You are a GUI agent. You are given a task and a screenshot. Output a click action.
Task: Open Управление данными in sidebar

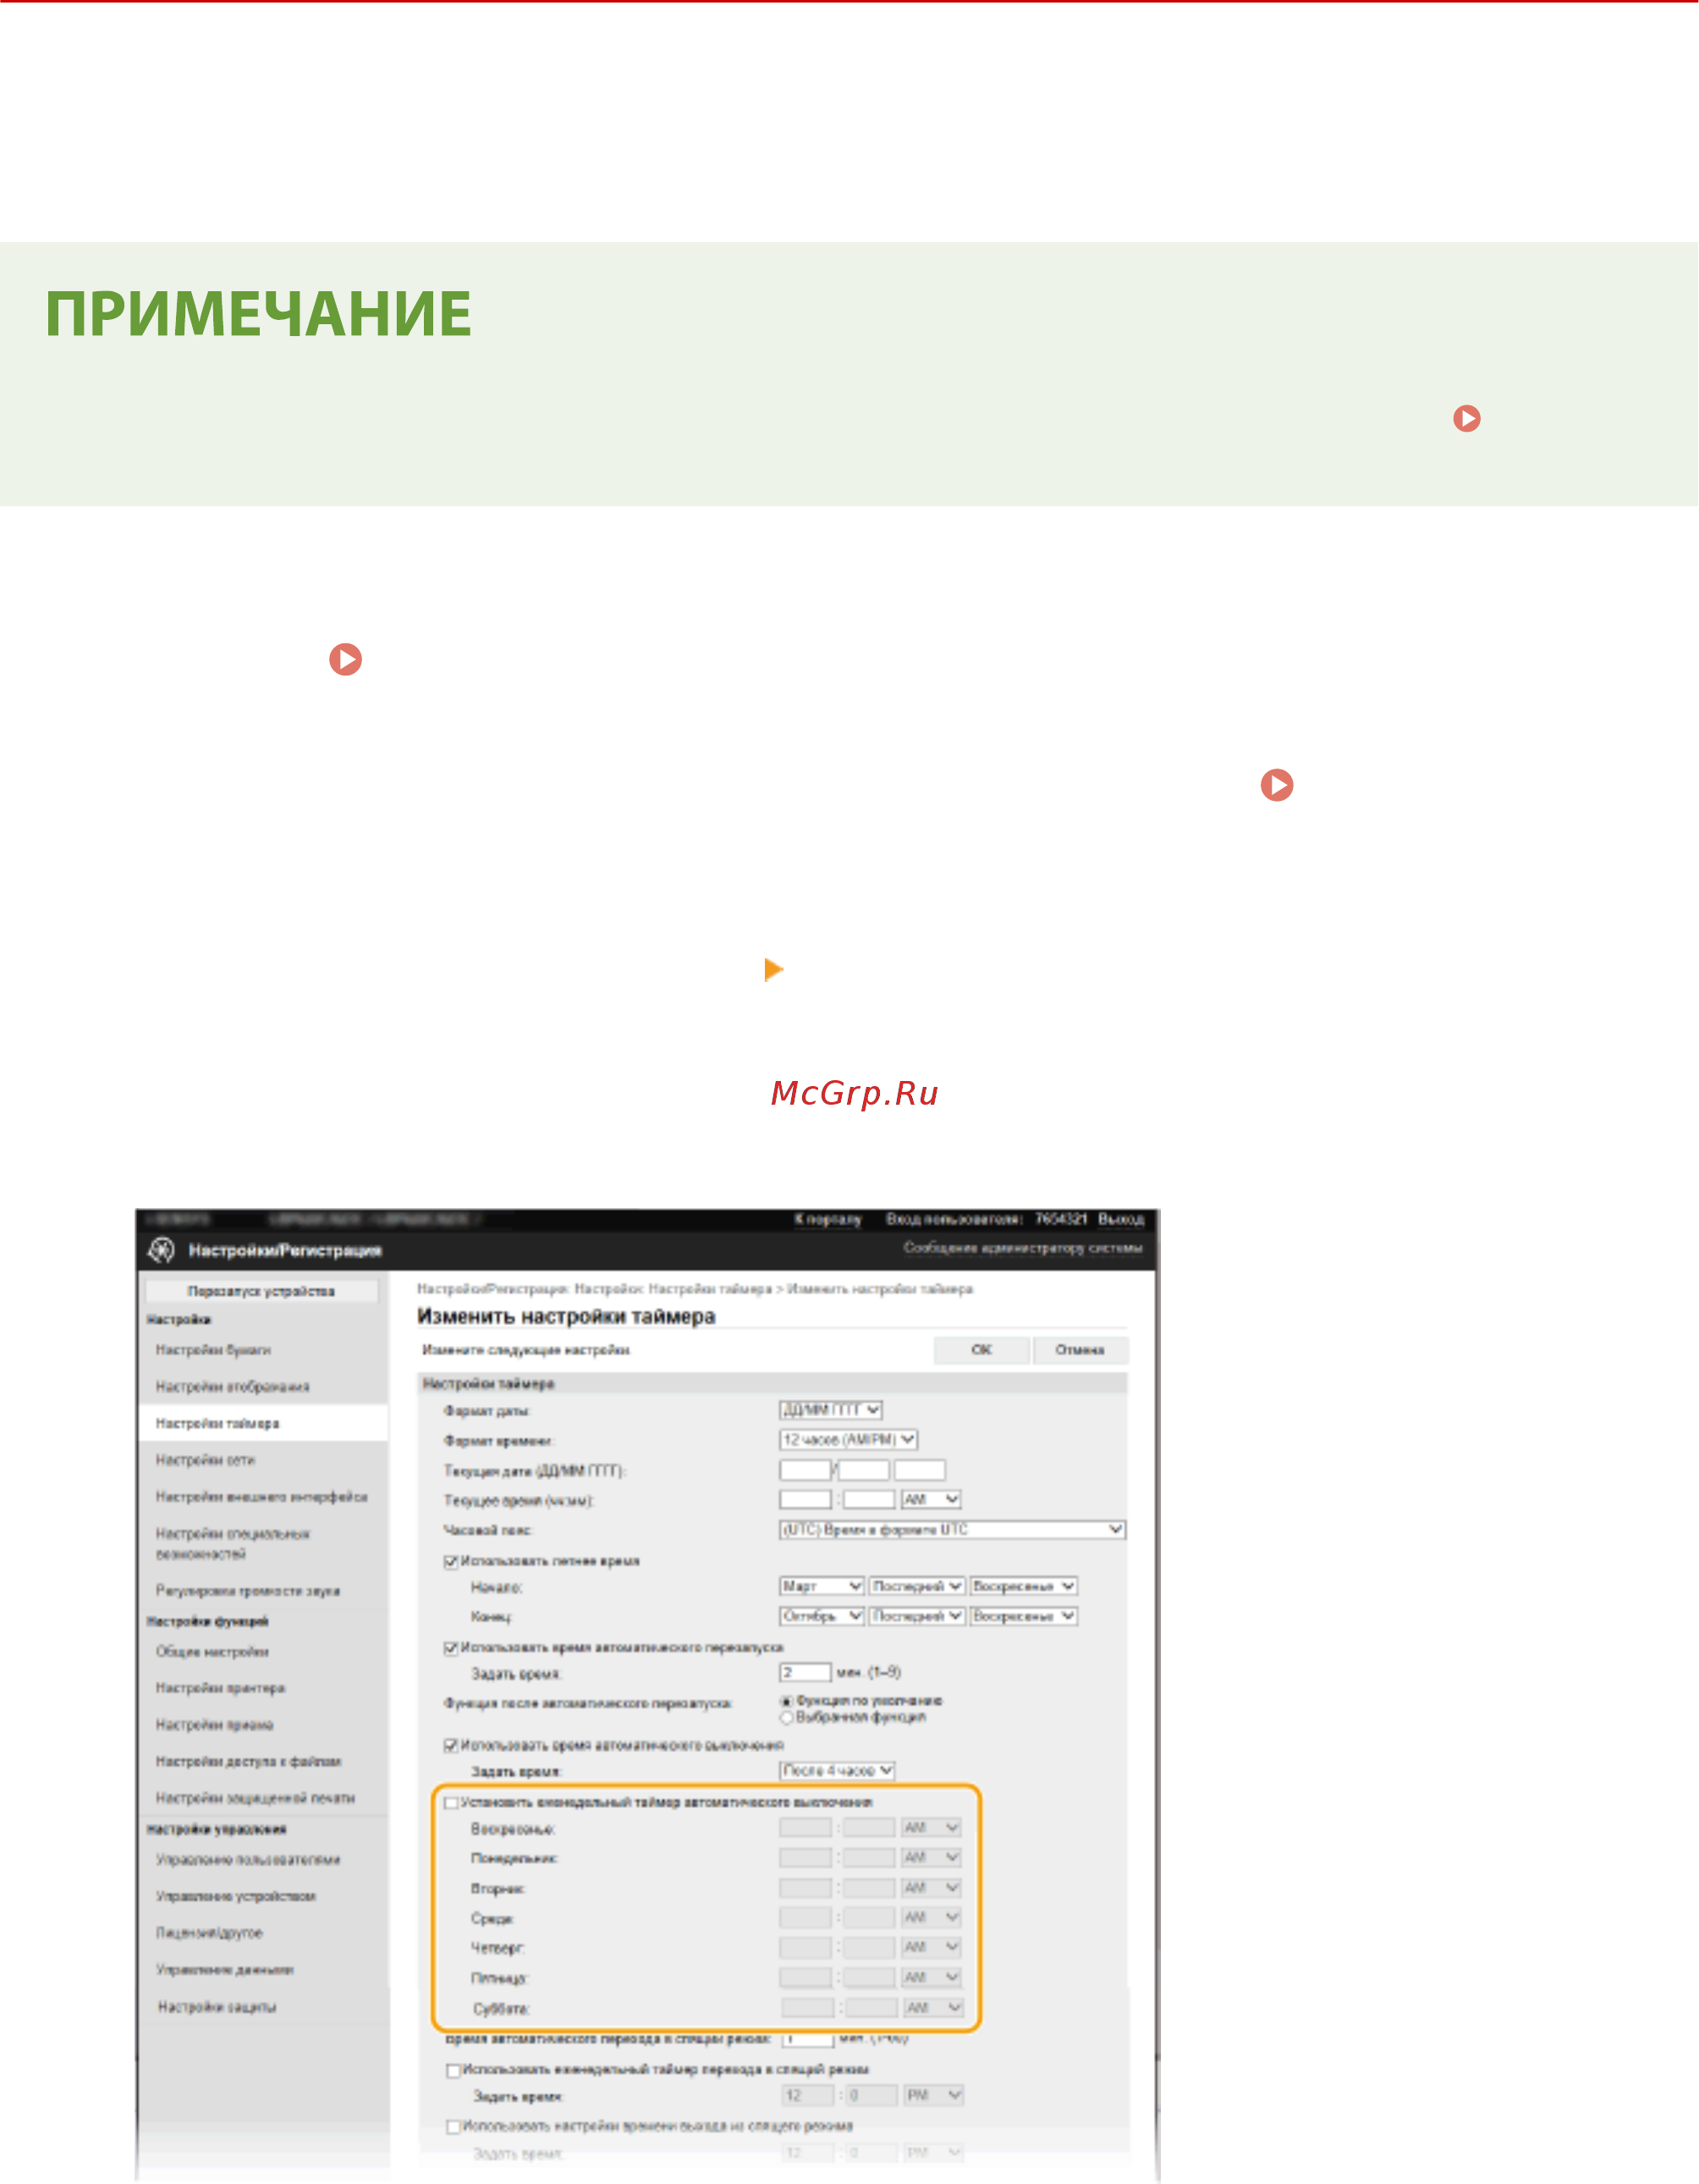[x=224, y=1970]
